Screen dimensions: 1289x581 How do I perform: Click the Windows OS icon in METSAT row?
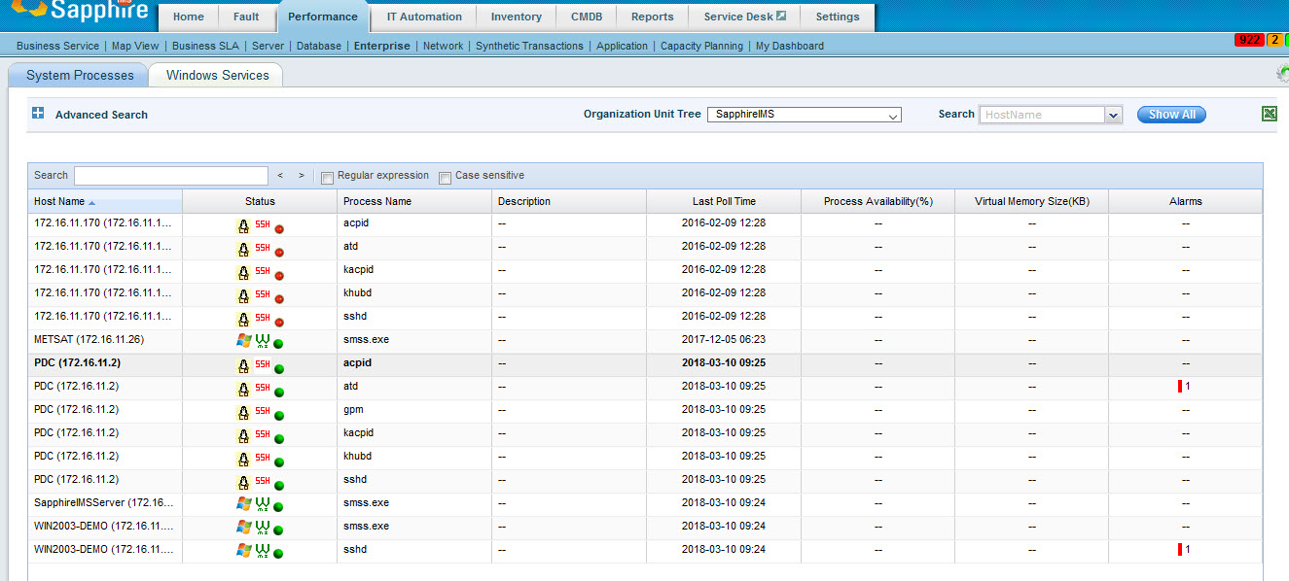(243, 340)
